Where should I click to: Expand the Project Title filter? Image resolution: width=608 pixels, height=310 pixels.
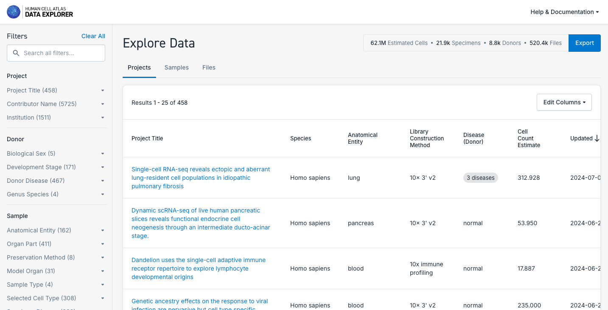coord(56,90)
